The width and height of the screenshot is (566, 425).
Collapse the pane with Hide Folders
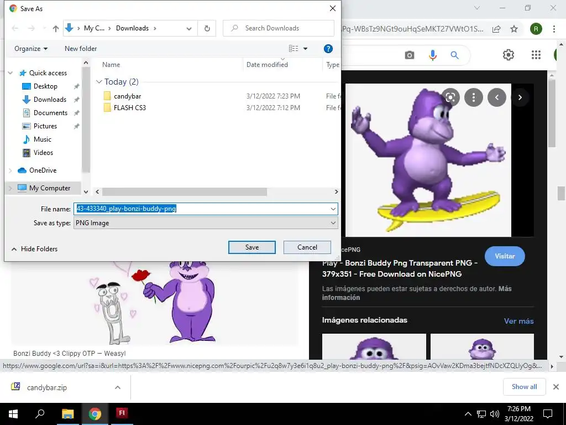click(x=35, y=249)
